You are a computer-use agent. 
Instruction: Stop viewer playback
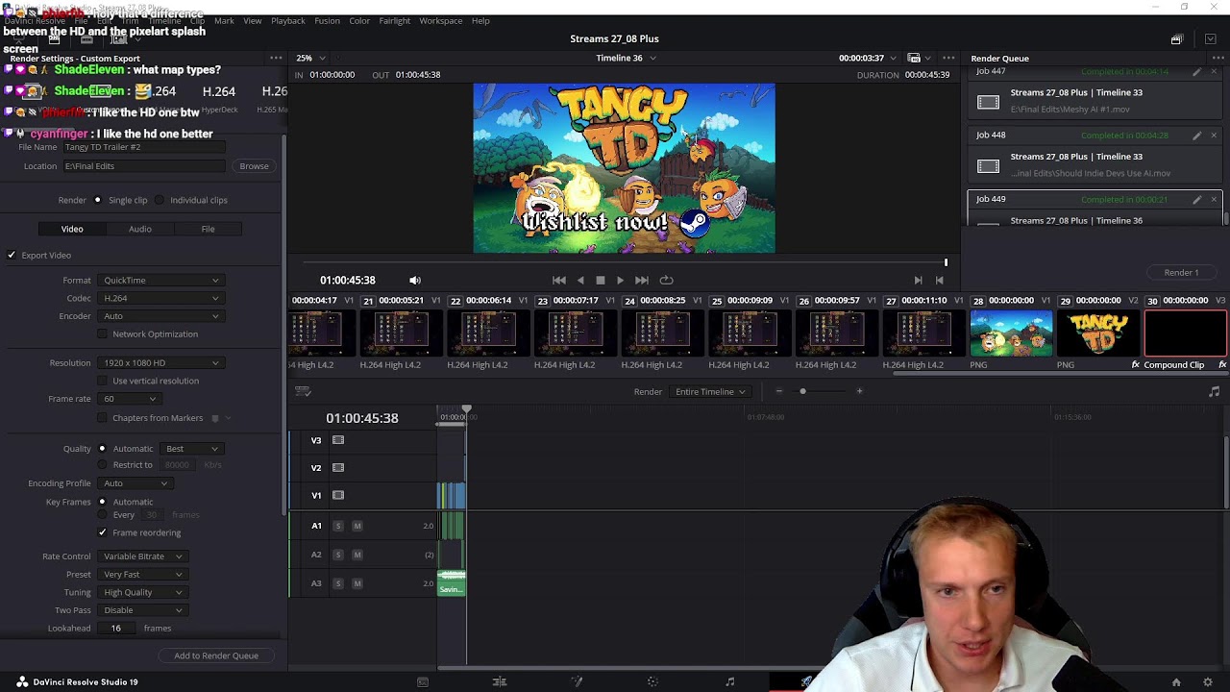click(601, 280)
